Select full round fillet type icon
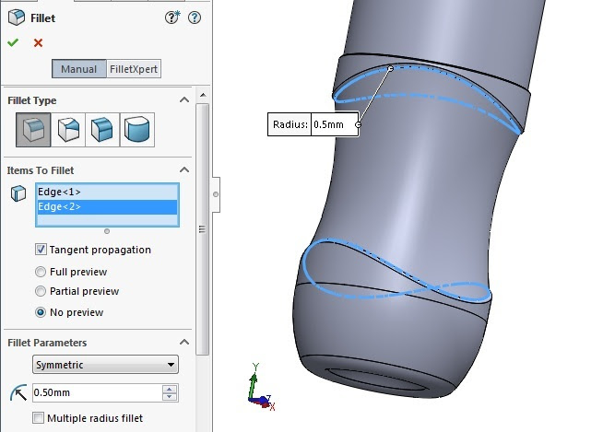This screenshot has width=591, height=432. [x=136, y=130]
